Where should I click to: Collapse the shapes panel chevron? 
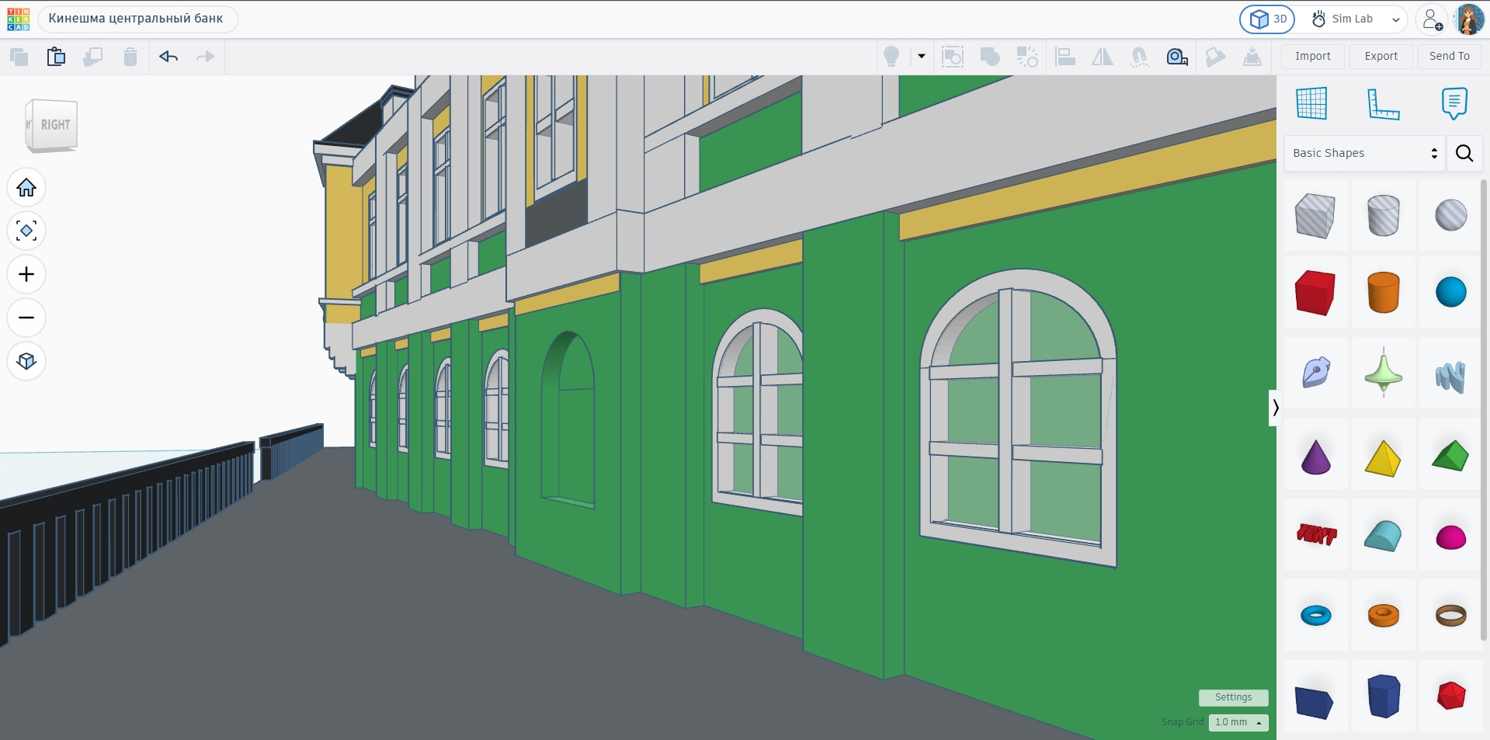pyautogui.click(x=1274, y=408)
